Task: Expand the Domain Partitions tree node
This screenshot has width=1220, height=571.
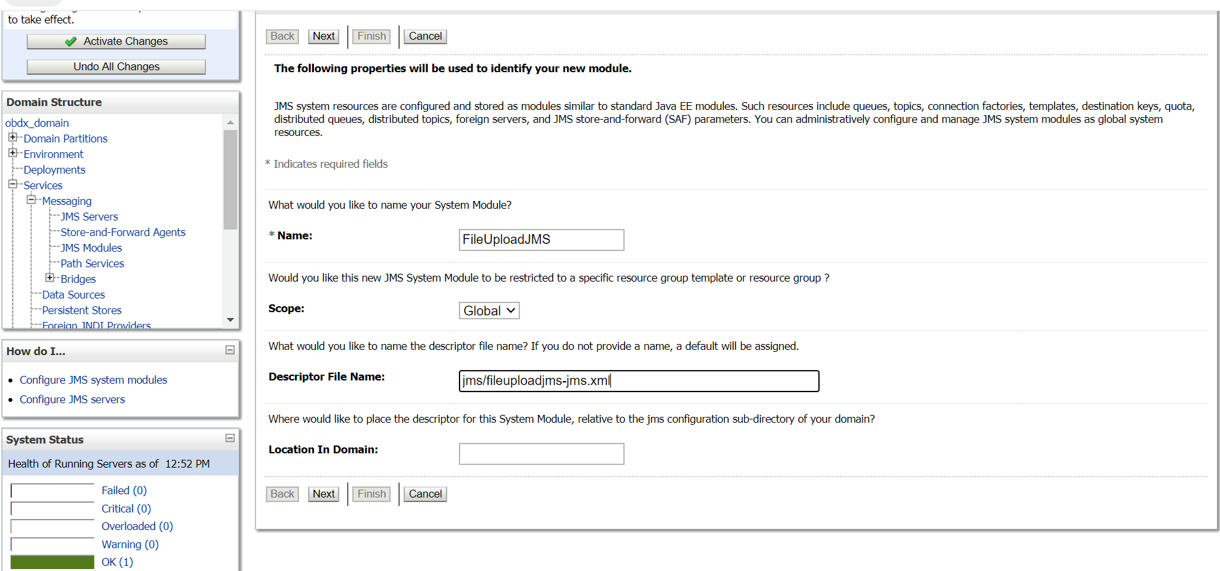Action: tap(12, 137)
